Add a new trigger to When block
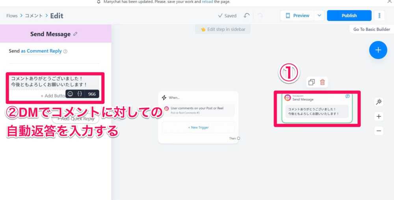The image size is (394, 200). pyautogui.click(x=198, y=127)
